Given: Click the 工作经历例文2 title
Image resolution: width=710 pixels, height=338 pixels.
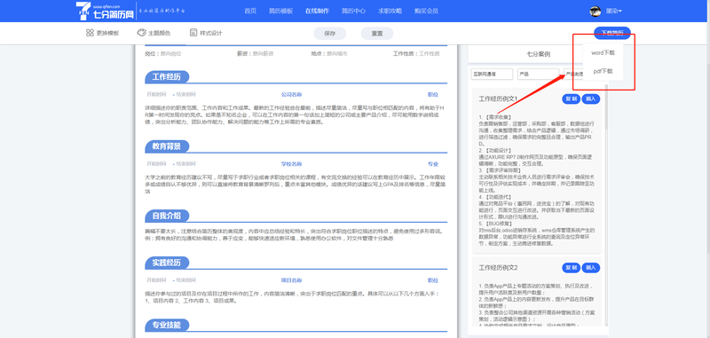Looking at the screenshot, I should point(498,267).
